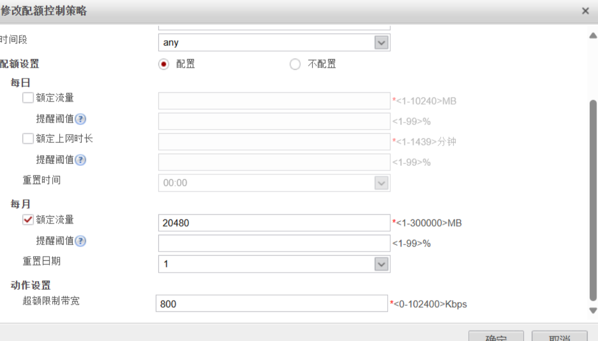598x341 pixels.
Task: Click the 取消 button
Action: (560, 336)
